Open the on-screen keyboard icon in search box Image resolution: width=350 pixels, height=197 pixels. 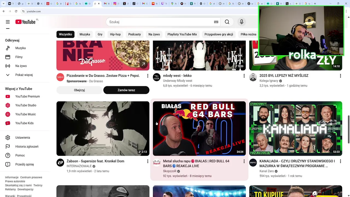pos(216,22)
